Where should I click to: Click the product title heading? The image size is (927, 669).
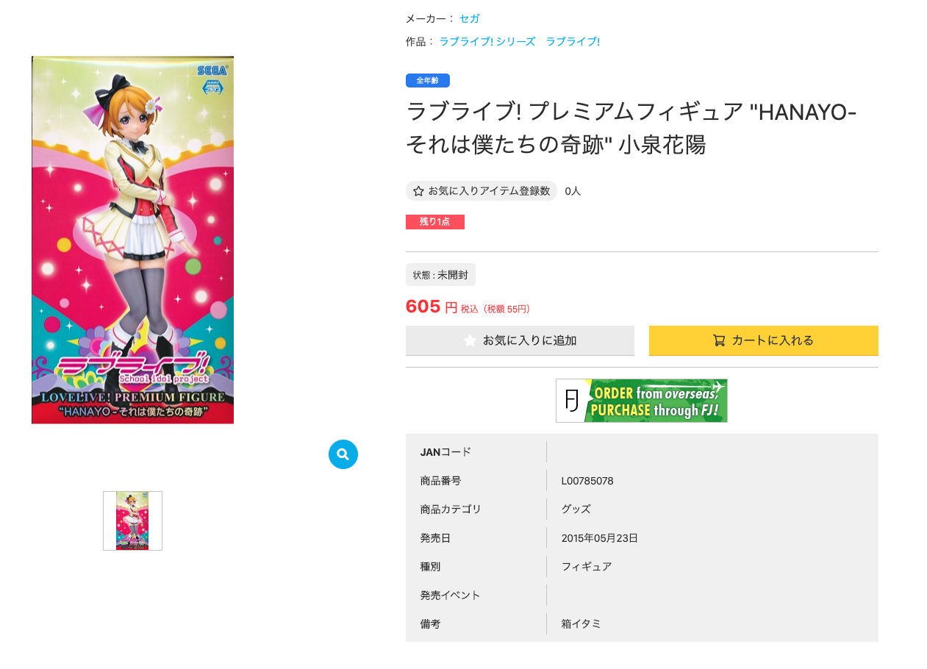(x=631, y=128)
